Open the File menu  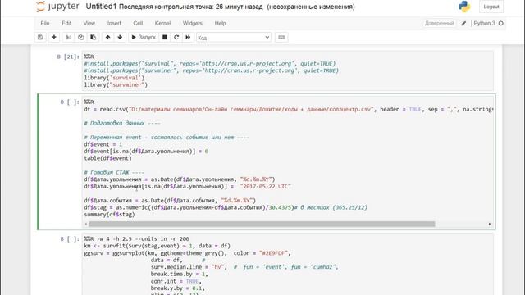pos(45,23)
